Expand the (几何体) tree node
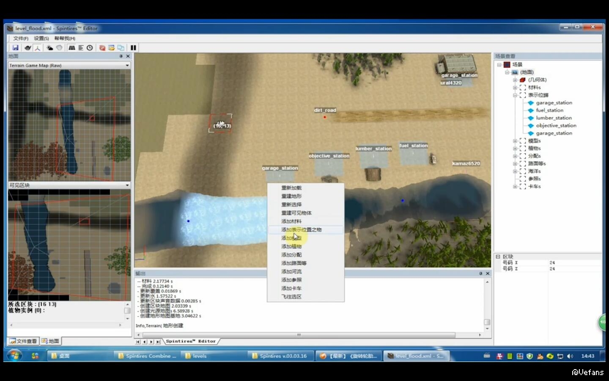The width and height of the screenshot is (609, 381). click(x=515, y=80)
